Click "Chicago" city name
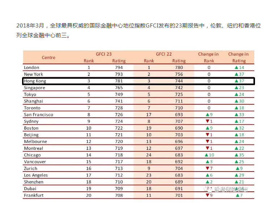Image resolution: width=272 pixels, height=204 pixels. 32,155
